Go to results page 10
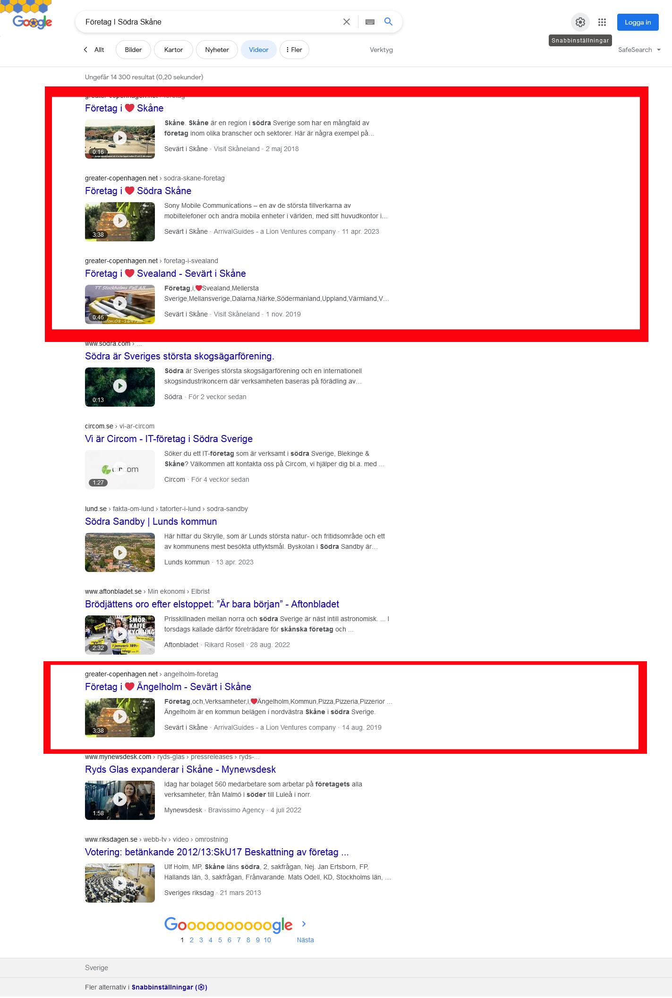This screenshot has height=998, width=672. point(267,940)
